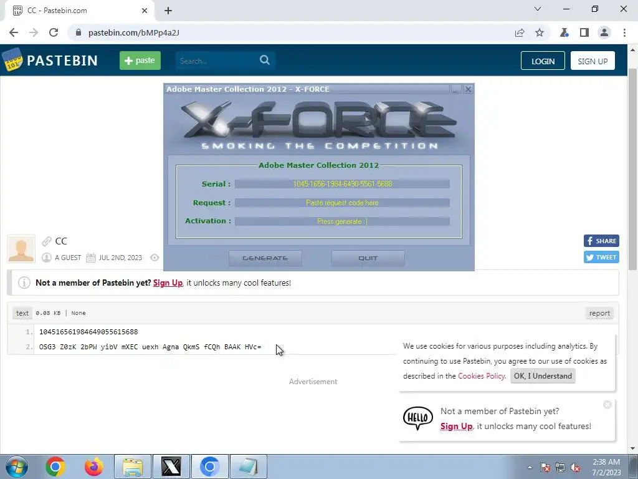Open the Chrome Labs flask icon
The height and width of the screenshot is (479, 638).
point(564,32)
